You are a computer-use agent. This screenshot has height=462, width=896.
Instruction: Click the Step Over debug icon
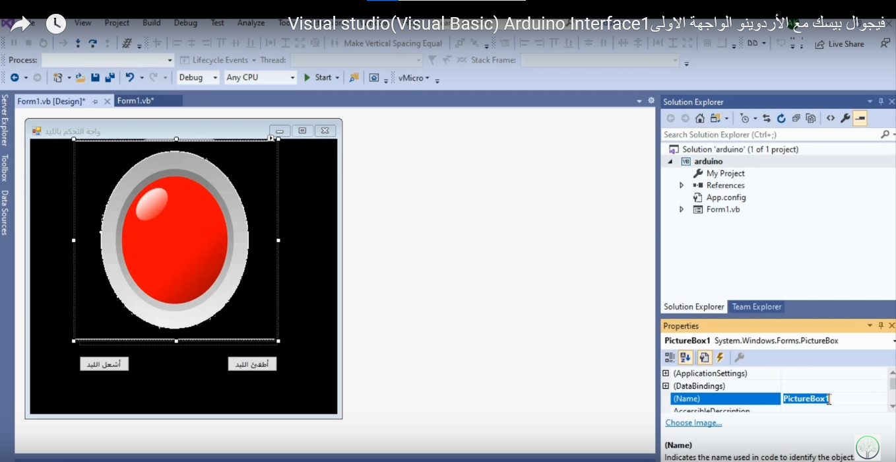click(93, 43)
